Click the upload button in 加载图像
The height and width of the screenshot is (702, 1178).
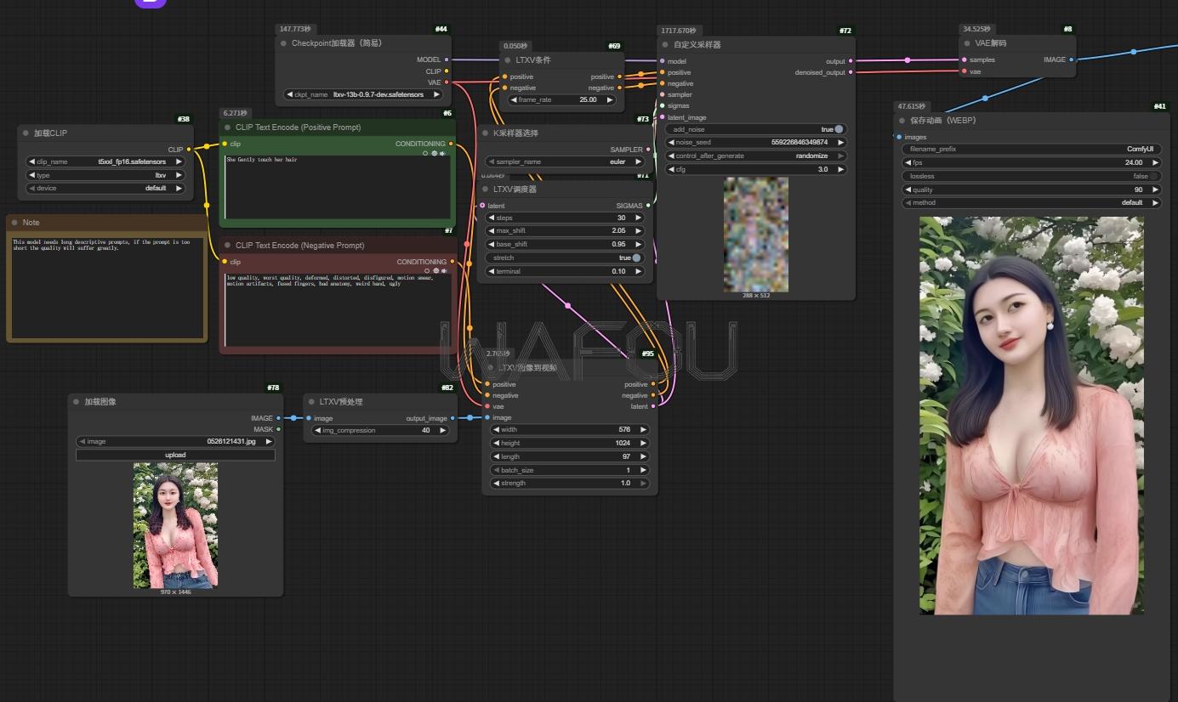pos(176,455)
